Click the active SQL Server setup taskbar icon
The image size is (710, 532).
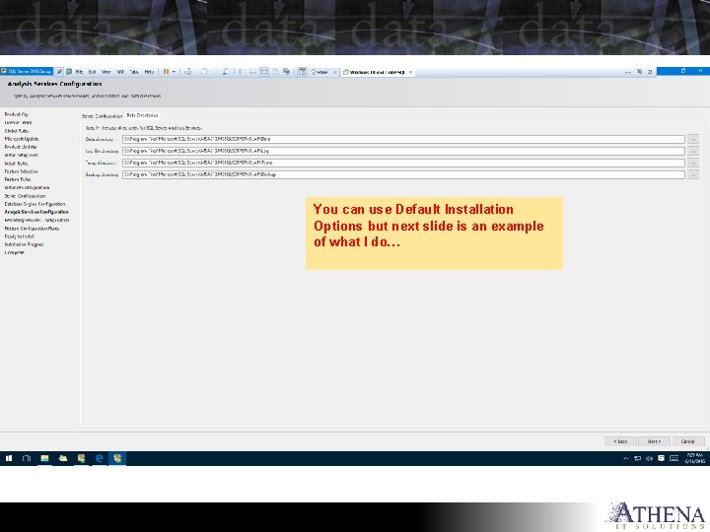pyautogui.click(x=117, y=458)
